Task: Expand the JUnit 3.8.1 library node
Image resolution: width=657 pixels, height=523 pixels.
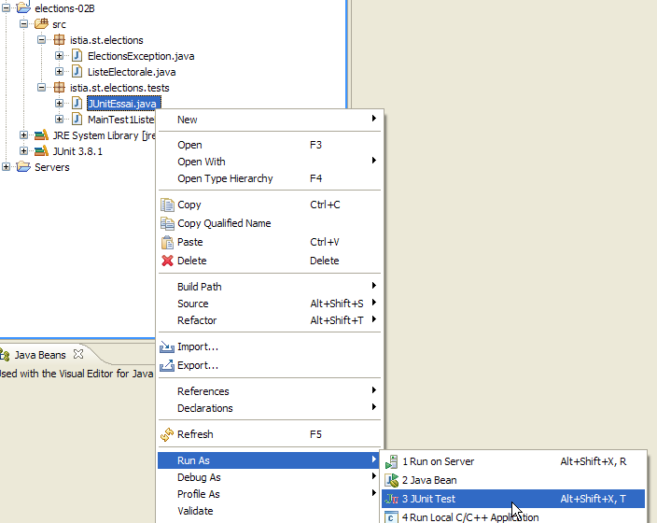Action: click(x=24, y=151)
